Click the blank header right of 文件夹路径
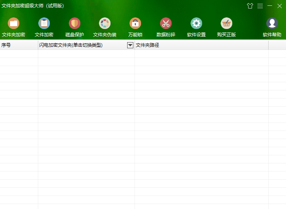The height and width of the screenshot is (209, 286). [x=277, y=45]
